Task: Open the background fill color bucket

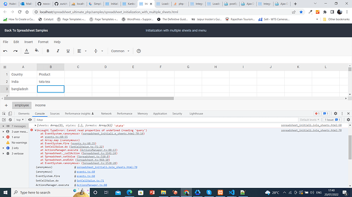Action: (x=37, y=51)
